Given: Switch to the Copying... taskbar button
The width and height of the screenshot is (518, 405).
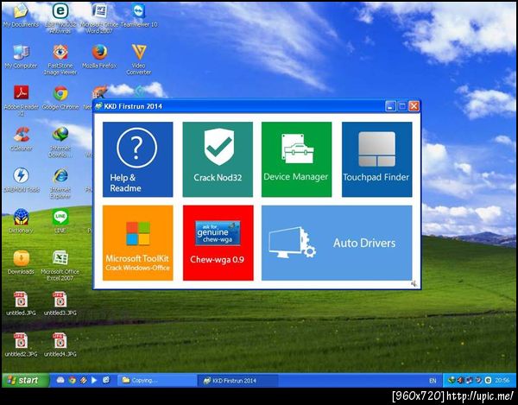Looking at the screenshot, I should (157, 380).
